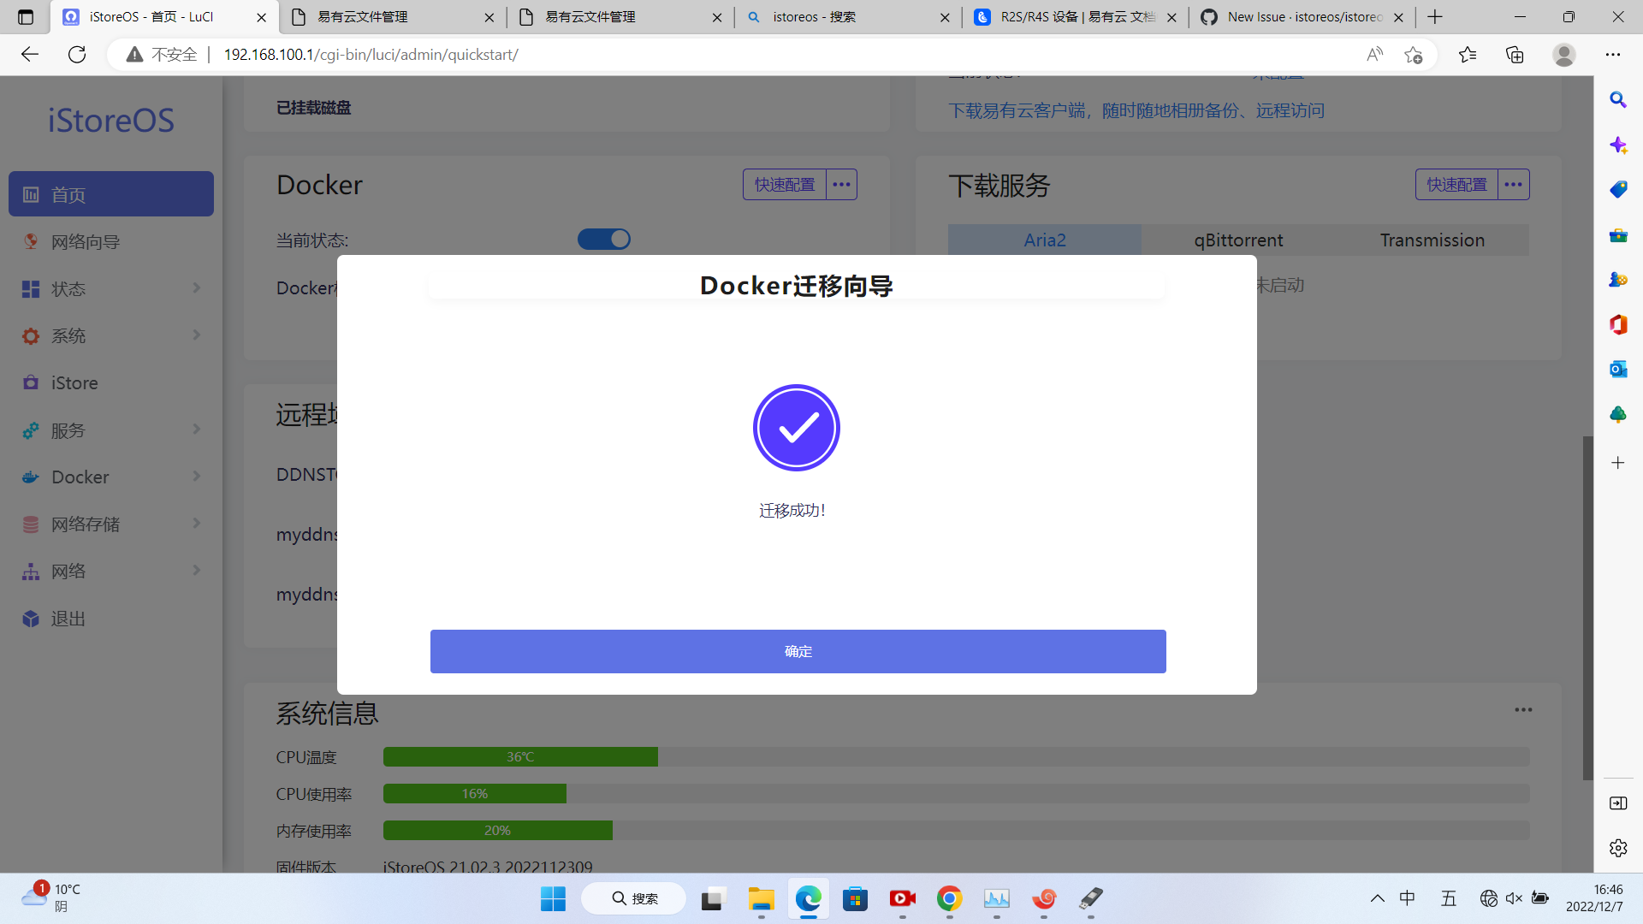Toggle the Docker status switch

[603, 240]
